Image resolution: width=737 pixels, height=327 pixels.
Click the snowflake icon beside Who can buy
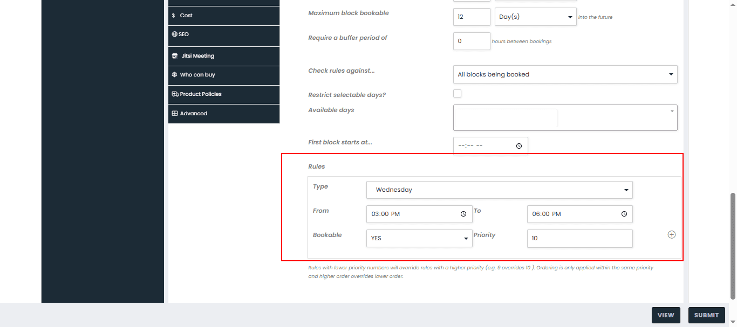[x=174, y=75]
